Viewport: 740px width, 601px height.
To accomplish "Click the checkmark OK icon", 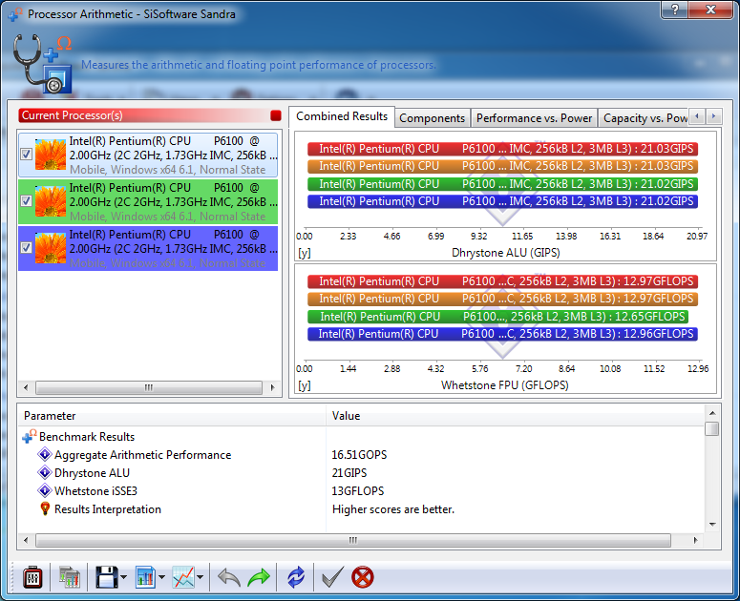I will [x=332, y=577].
